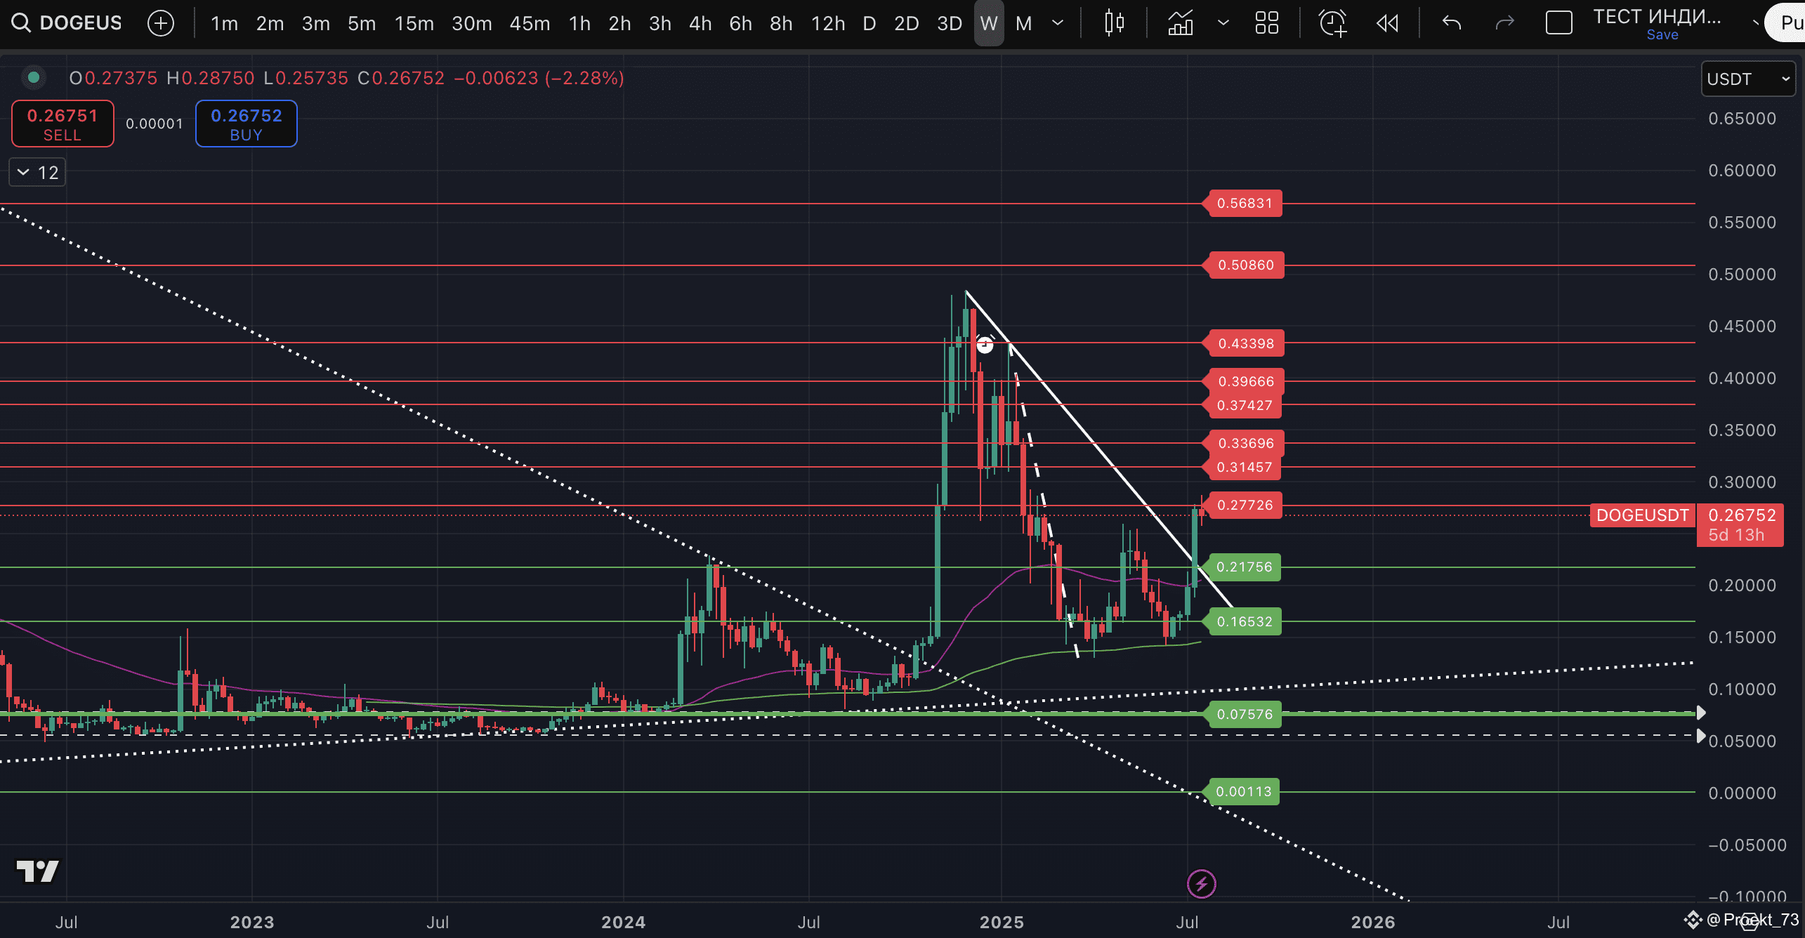Switch to 15m timeframe
The height and width of the screenshot is (938, 1805).
(x=414, y=23)
